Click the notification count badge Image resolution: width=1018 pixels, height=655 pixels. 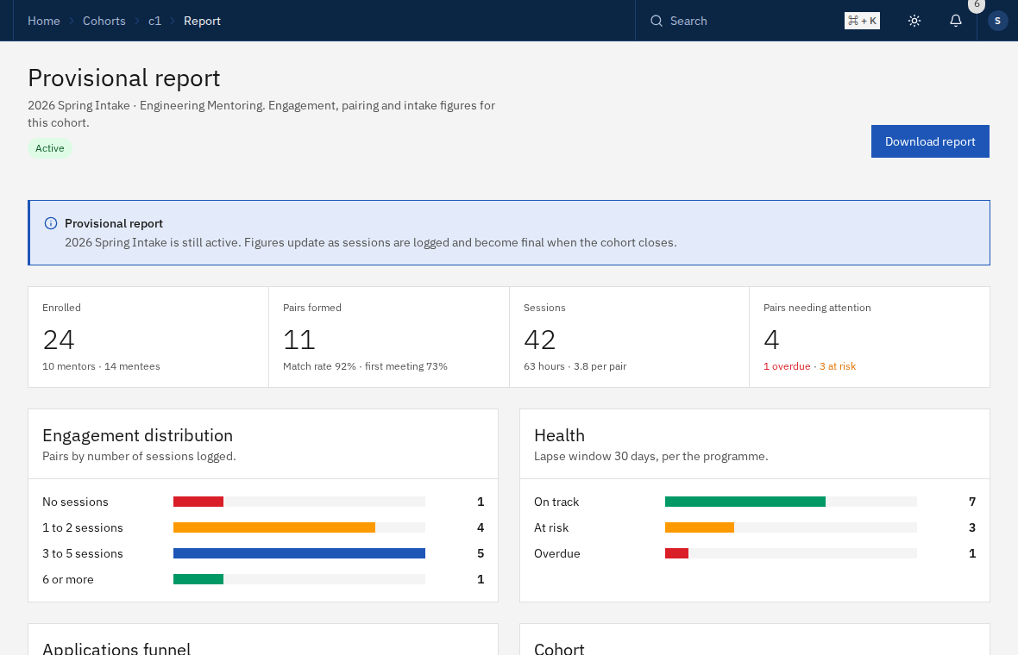(977, 4)
